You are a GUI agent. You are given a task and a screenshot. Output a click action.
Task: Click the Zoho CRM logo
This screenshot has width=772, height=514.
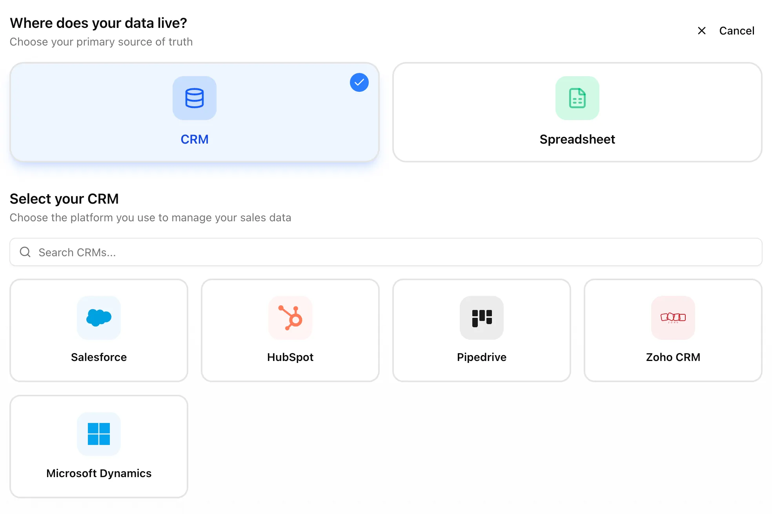pyautogui.click(x=673, y=318)
